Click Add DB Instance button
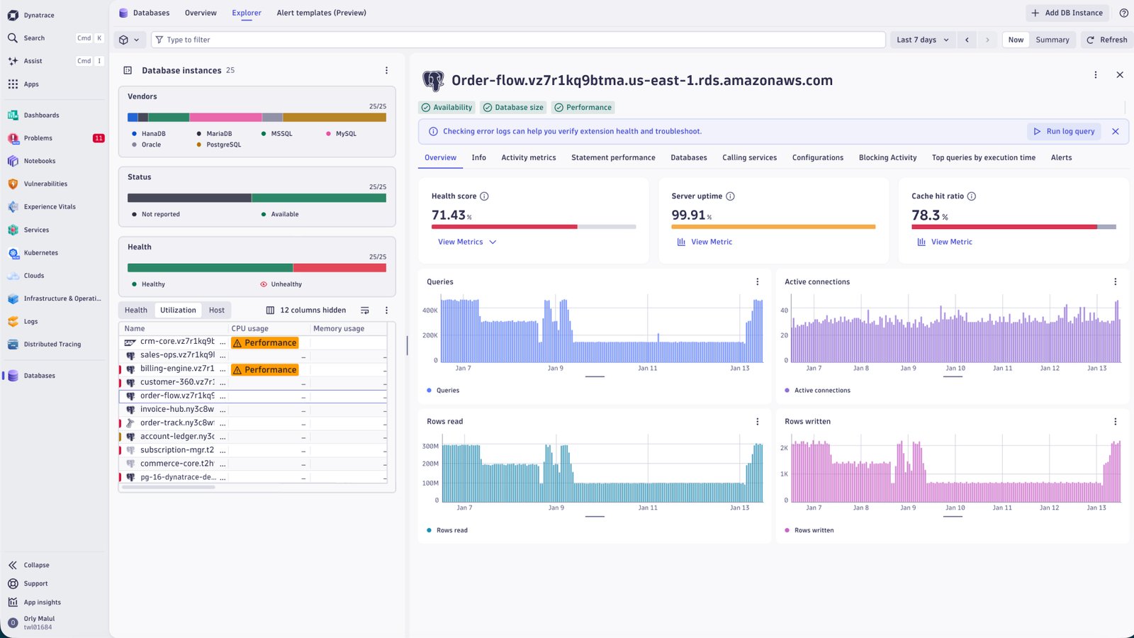Image resolution: width=1134 pixels, height=638 pixels. [x=1067, y=13]
